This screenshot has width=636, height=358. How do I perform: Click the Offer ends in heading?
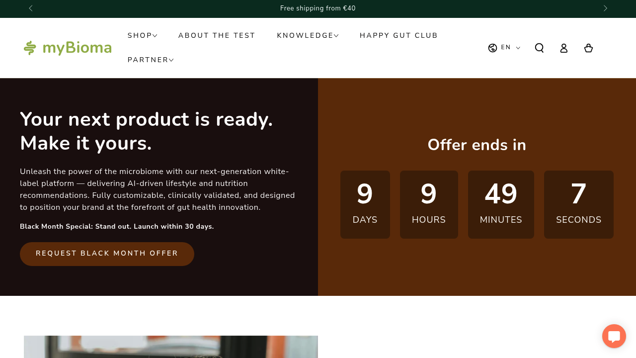pos(477,145)
